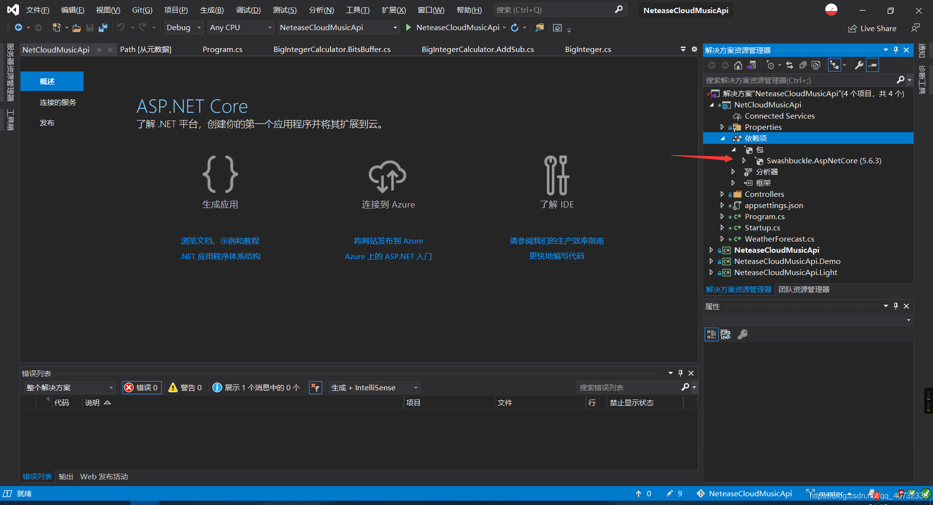Viewport: 933px width, 505px height.
Task: Click the navigate backward arrow in main toolbar
Action: click(18, 28)
